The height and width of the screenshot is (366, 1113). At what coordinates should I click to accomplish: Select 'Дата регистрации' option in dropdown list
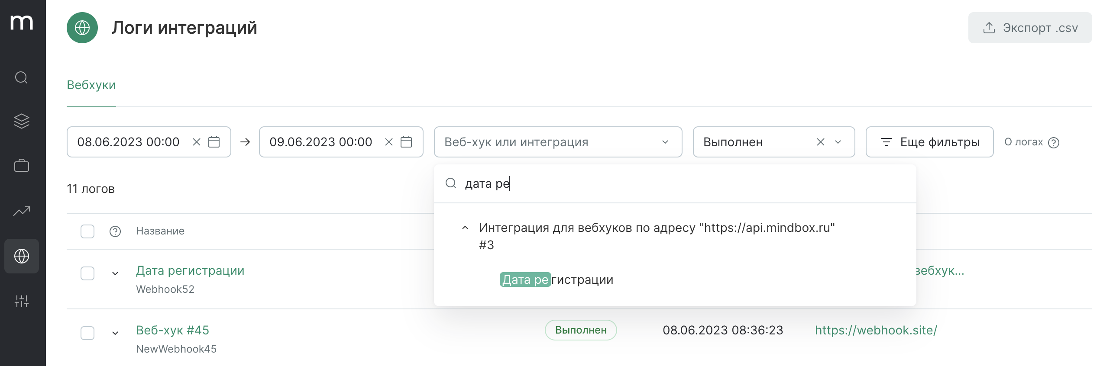pos(556,279)
